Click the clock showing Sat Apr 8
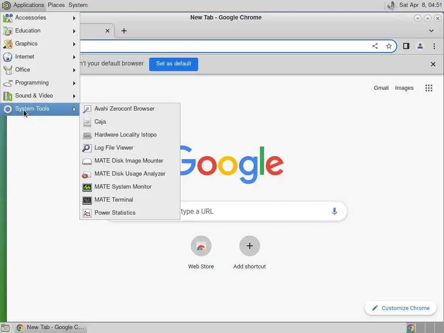Image resolution: width=444 pixels, height=333 pixels. point(420,5)
